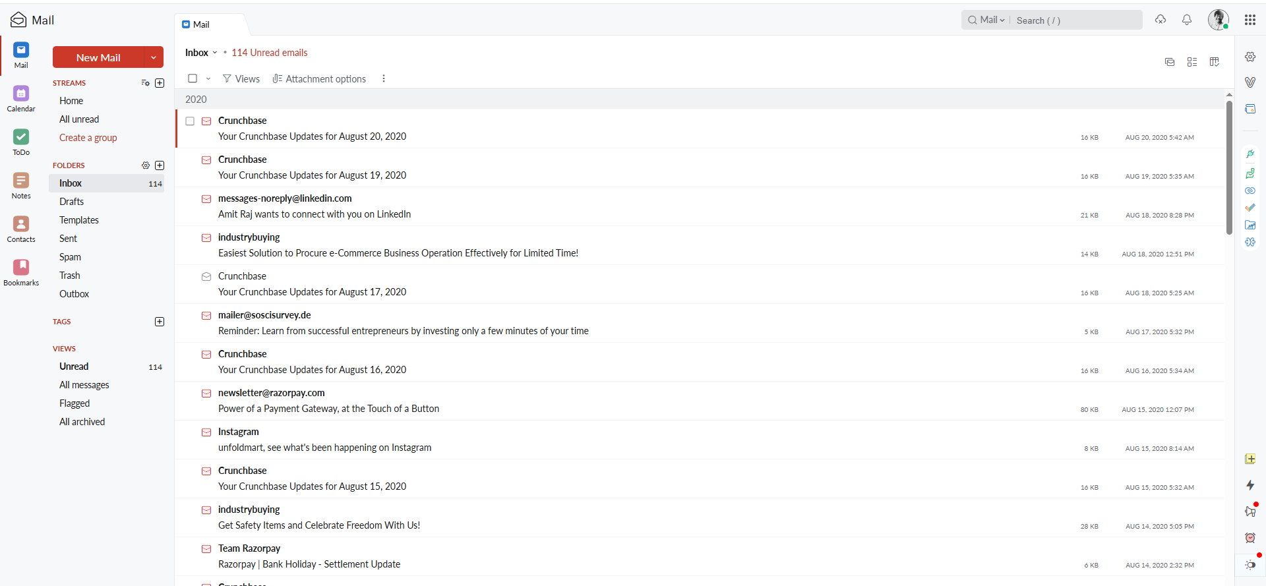
Task: Open reminders alarm clock icon
Action: (x=1250, y=538)
